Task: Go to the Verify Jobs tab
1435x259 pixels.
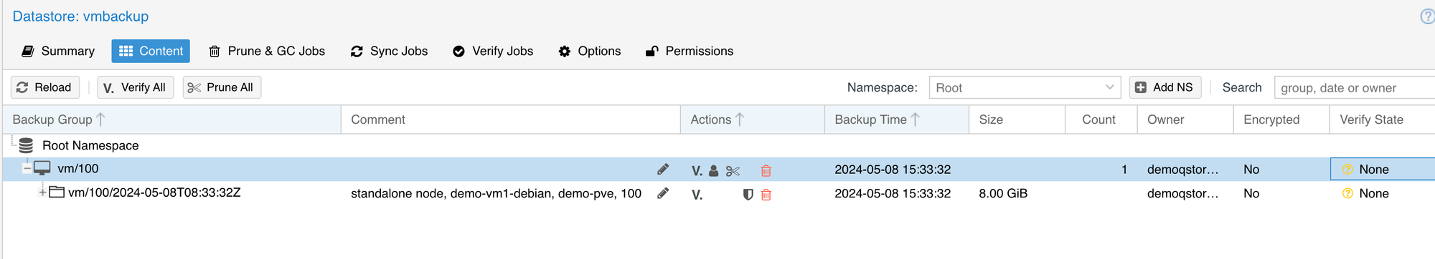Action: click(x=493, y=51)
